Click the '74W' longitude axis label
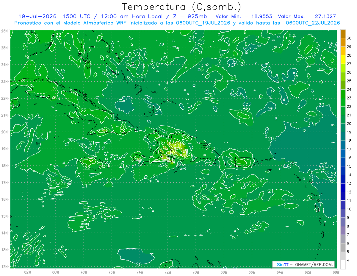This screenshot has width=357, height=276. pyautogui.click(x=140, y=272)
